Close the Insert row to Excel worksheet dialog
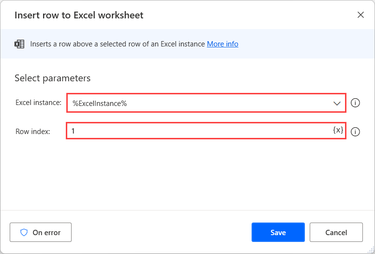This screenshot has width=375, height=254. pyautogui.click(x=360, y=15)
